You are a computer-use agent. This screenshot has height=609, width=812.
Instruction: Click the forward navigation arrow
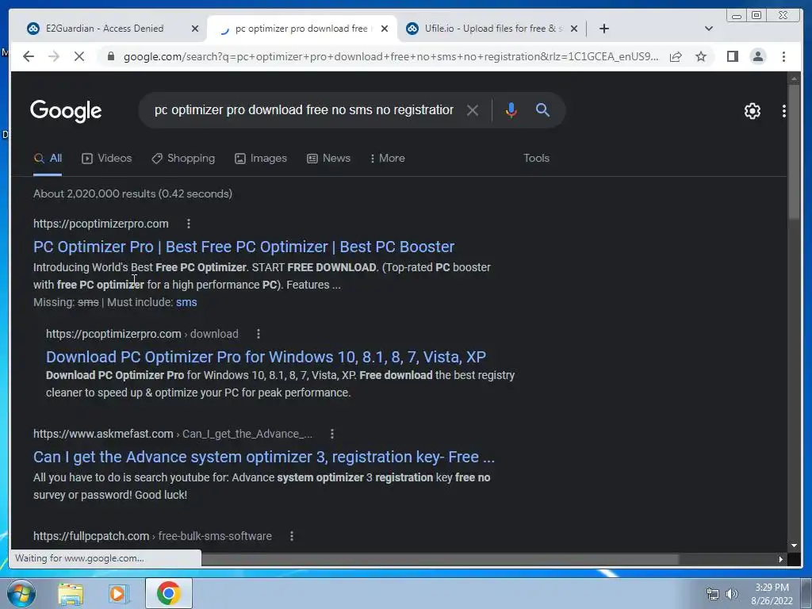[x=54, y=56]
